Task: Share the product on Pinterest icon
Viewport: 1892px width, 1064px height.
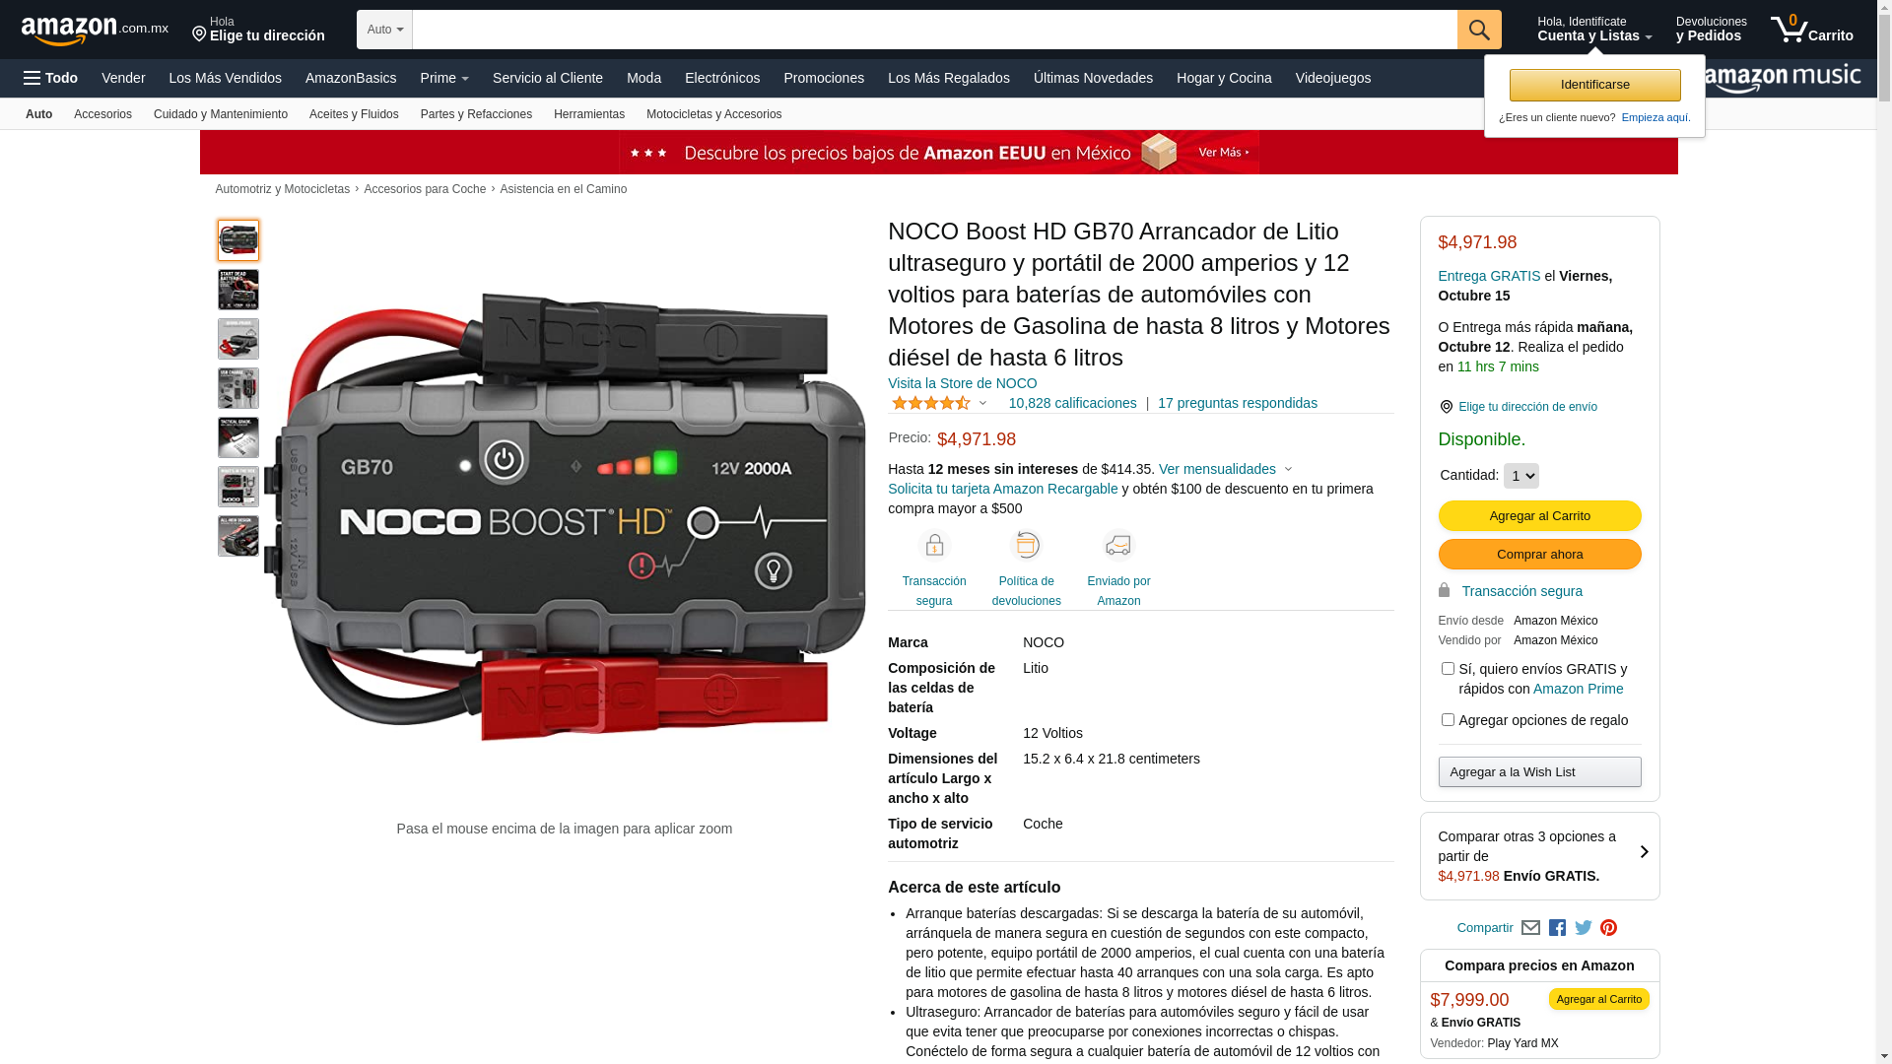Action: click(1609, 928)
